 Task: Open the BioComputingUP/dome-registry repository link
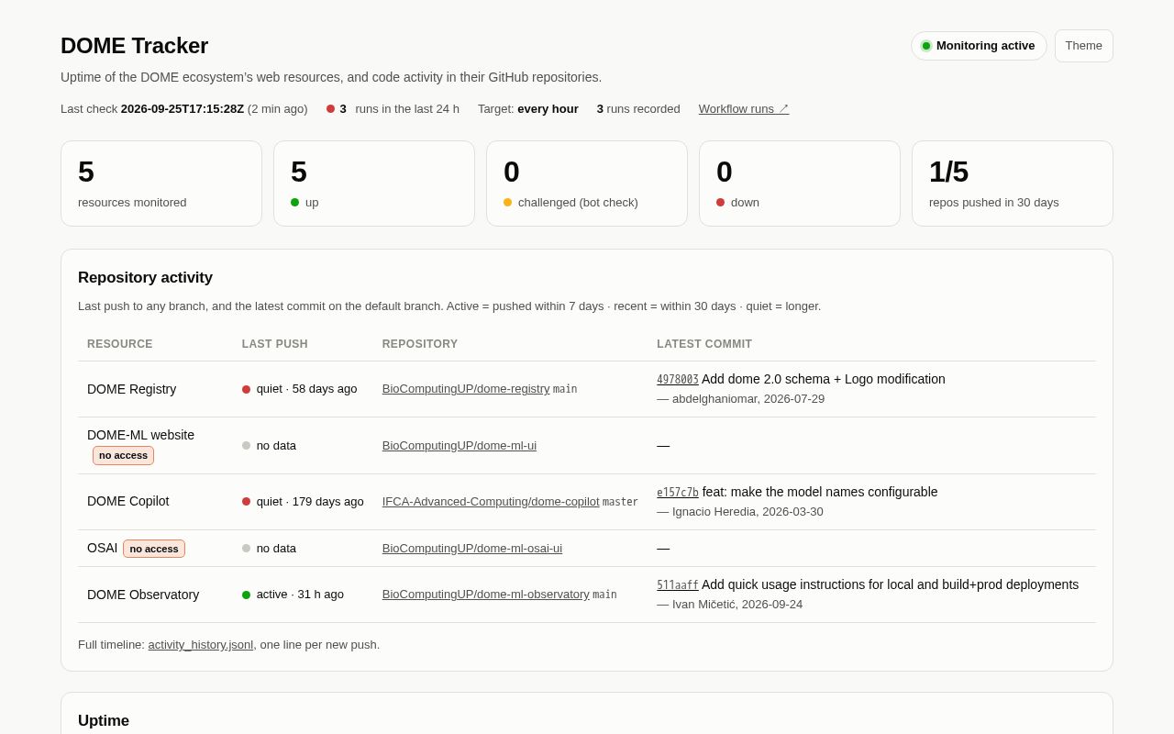(466, 389)
